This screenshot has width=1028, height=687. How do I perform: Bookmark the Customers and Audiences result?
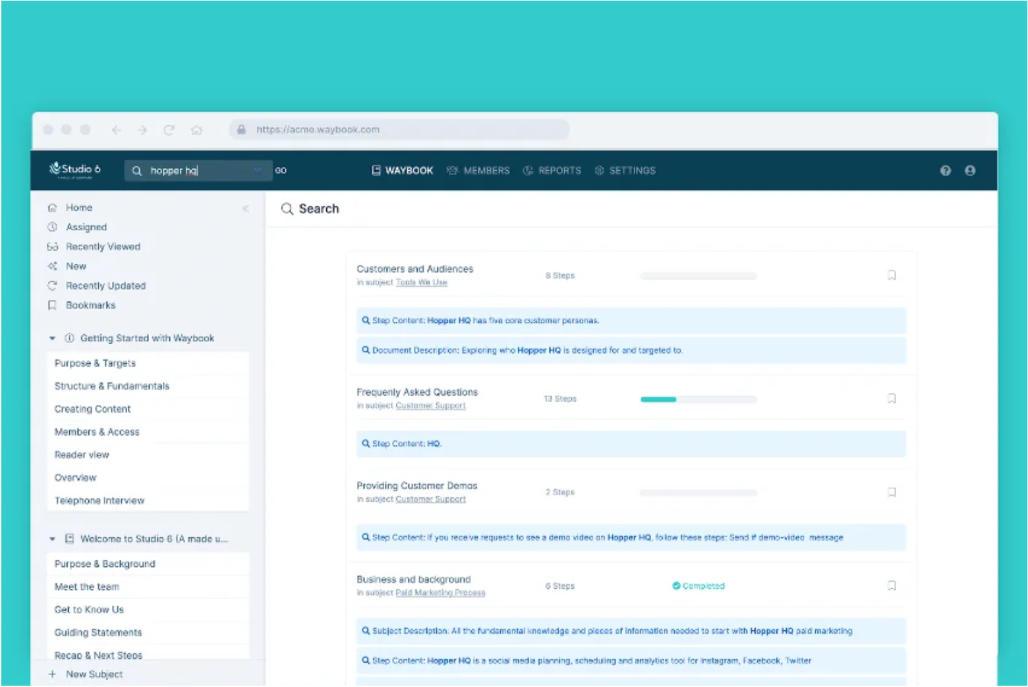pyautogui.click(x=892, y=275)
